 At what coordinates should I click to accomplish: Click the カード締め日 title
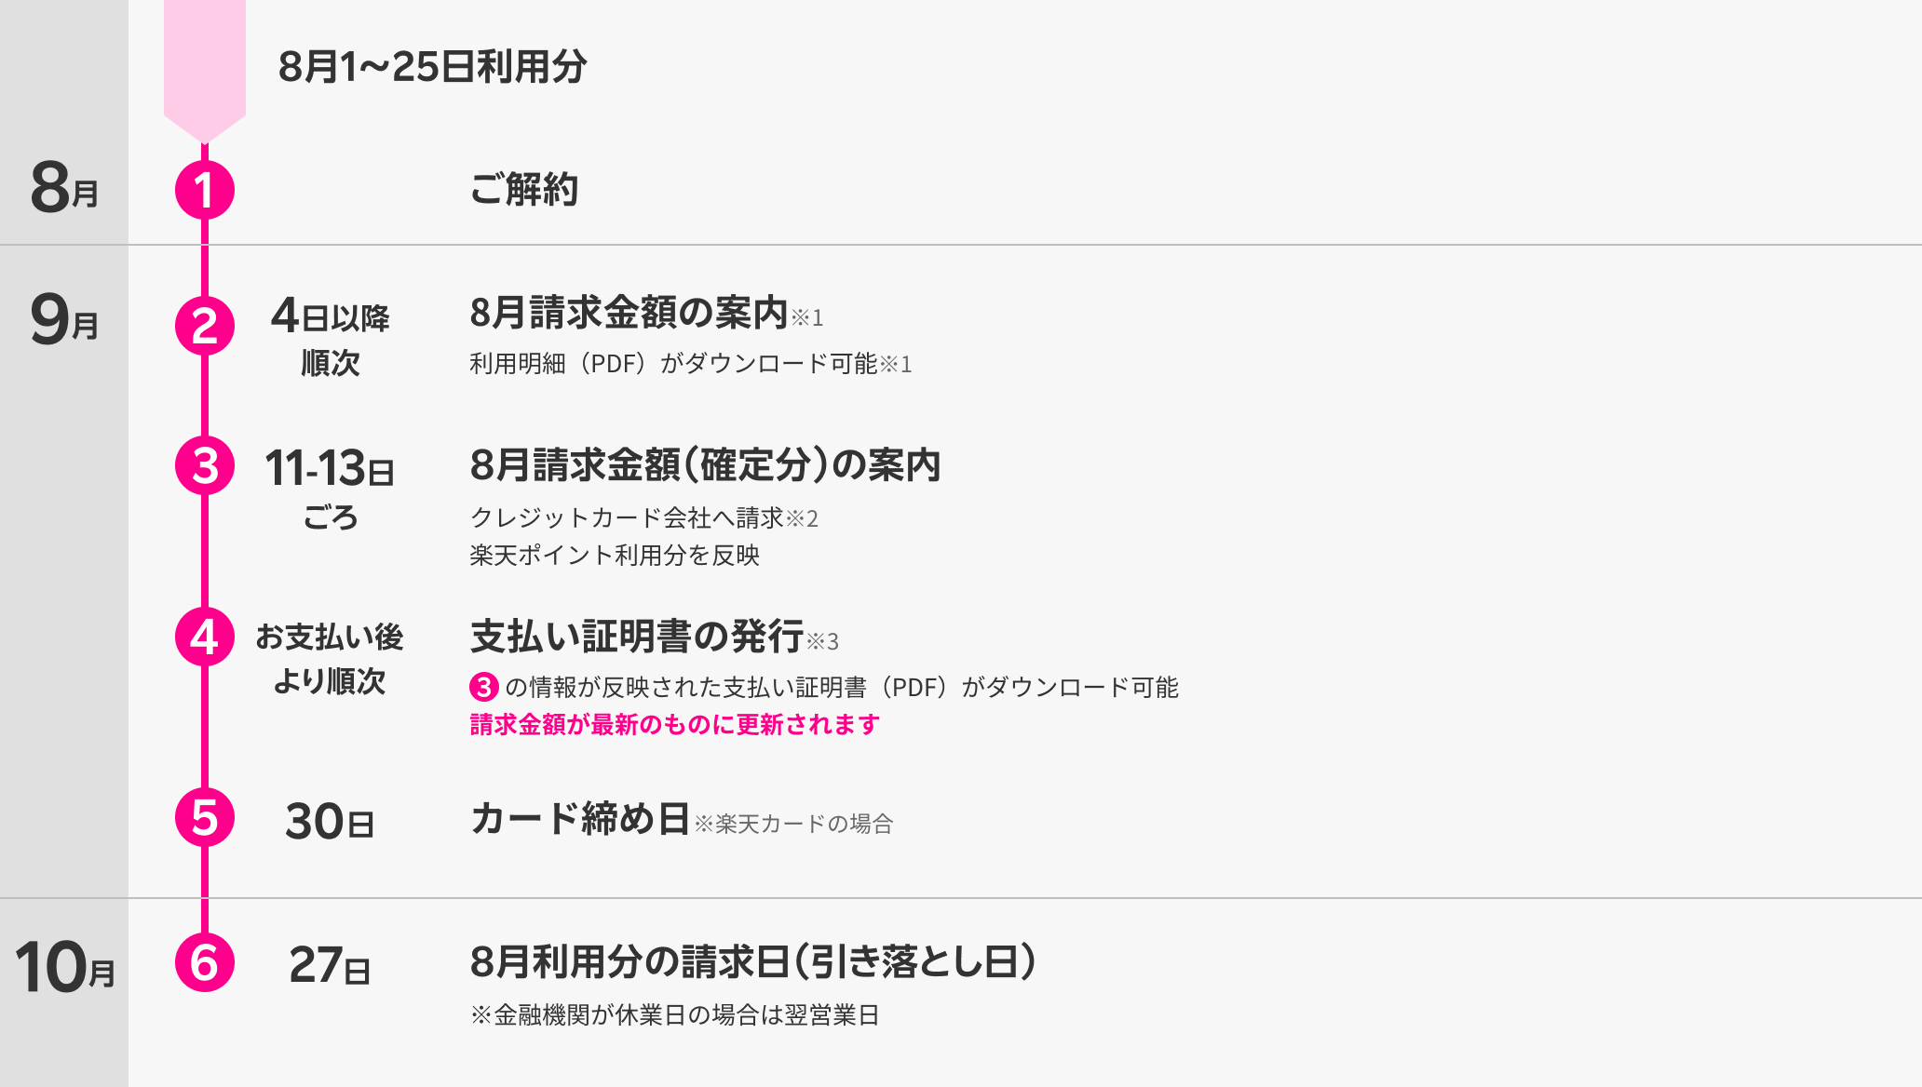[579, 819]
